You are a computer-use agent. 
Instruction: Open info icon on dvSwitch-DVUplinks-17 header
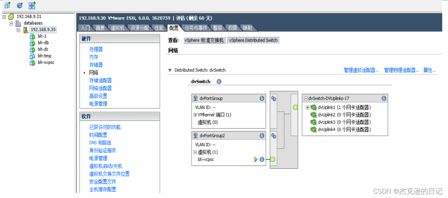point(384,98)
